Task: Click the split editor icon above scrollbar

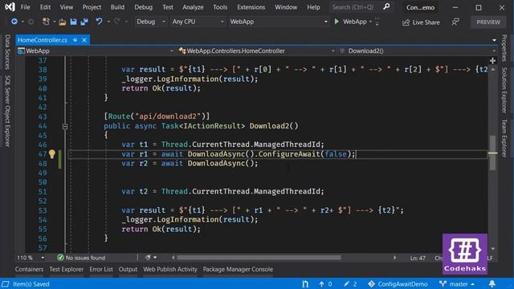Action: pos(492,61)
